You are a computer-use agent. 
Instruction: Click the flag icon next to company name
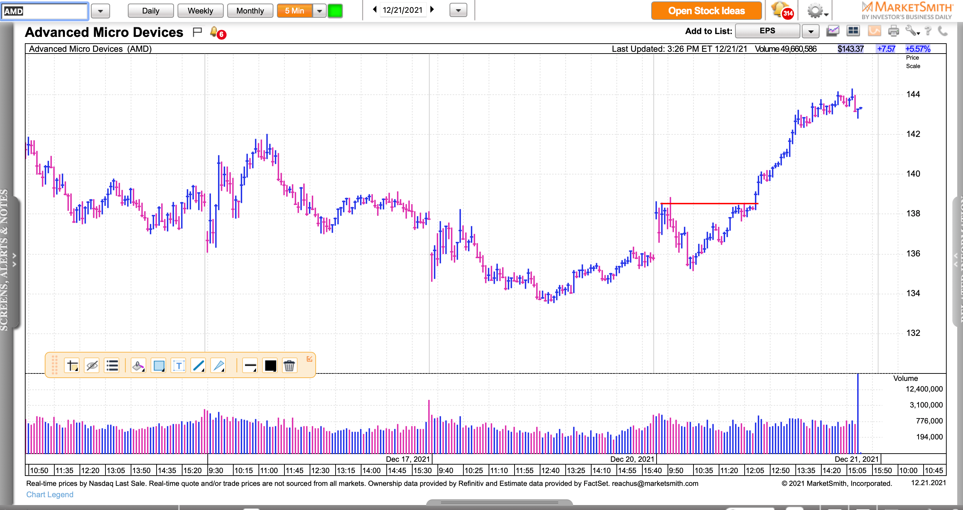pyautogui.click(x=197, y=32)
